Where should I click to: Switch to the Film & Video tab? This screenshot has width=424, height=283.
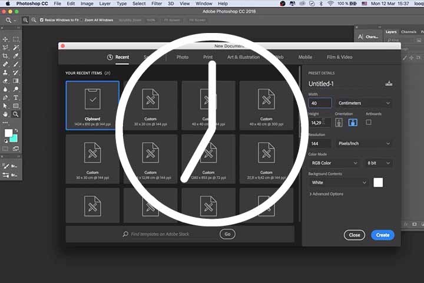click(339, 57)
